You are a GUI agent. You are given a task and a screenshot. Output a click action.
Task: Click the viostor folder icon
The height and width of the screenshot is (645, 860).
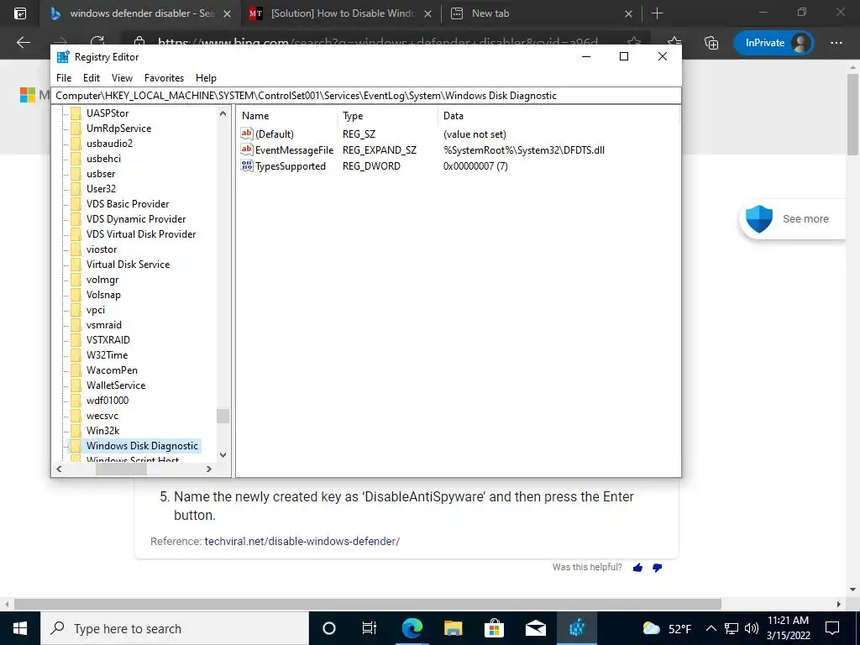tap(76, 249)
